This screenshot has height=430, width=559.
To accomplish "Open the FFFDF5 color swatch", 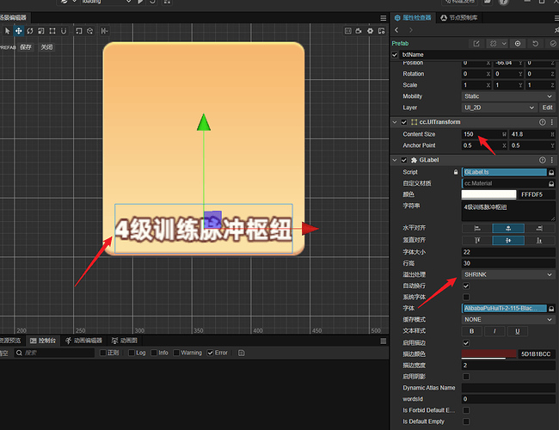I will pos(488,194).
